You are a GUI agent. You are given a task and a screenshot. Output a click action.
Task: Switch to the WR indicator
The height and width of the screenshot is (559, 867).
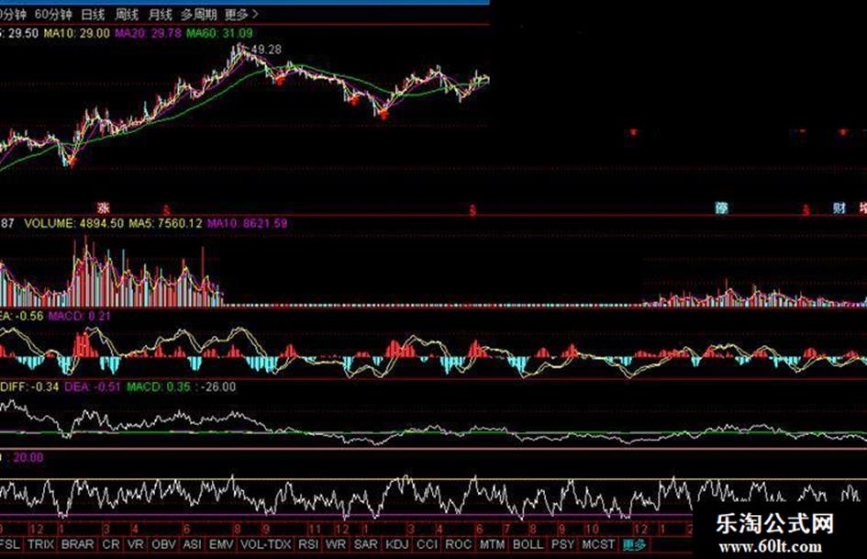click(335, 544)
